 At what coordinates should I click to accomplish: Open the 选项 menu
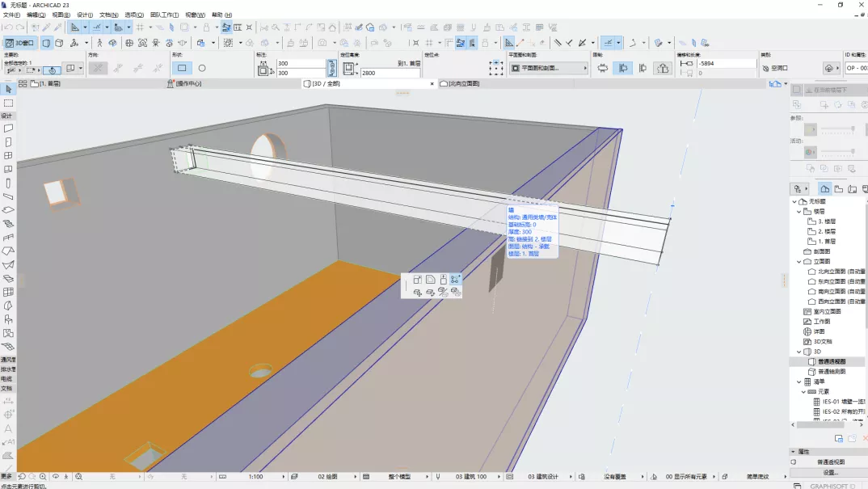coord(134,15)
